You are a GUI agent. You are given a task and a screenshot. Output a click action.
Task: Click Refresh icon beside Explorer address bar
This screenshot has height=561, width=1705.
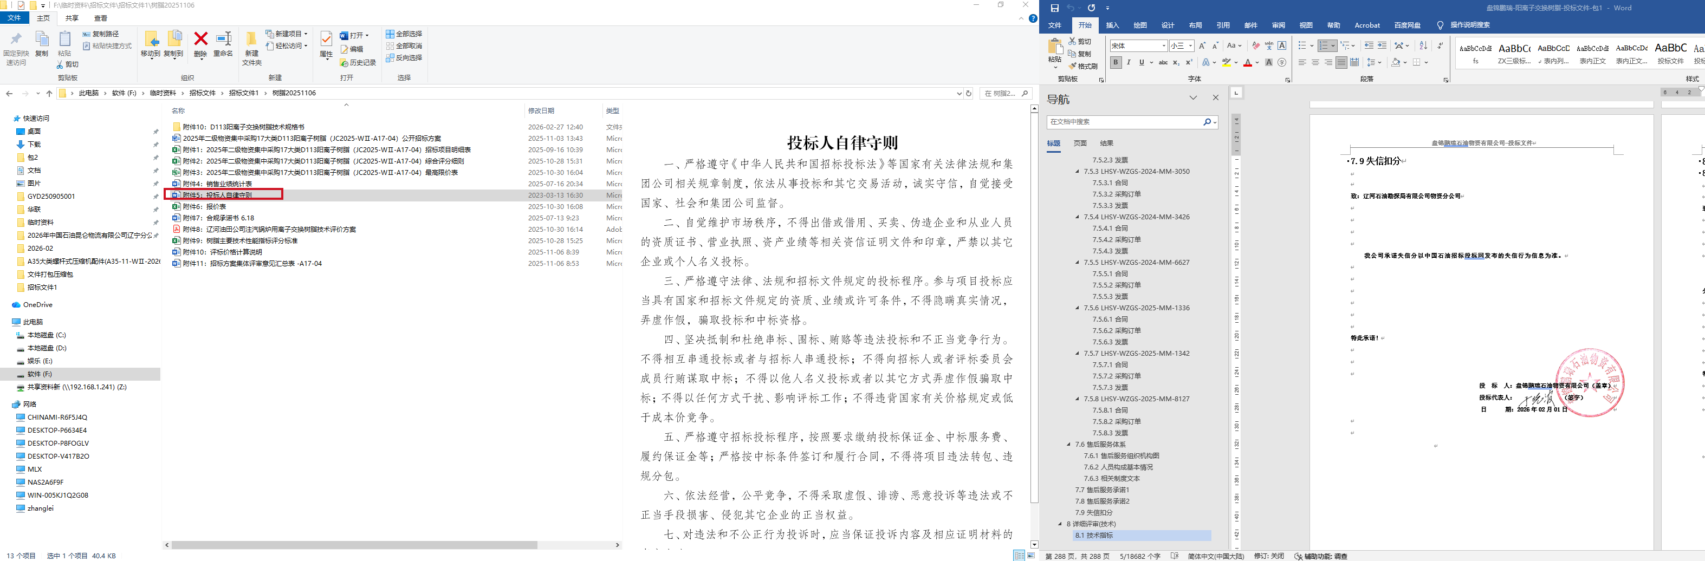pos(968,93)
